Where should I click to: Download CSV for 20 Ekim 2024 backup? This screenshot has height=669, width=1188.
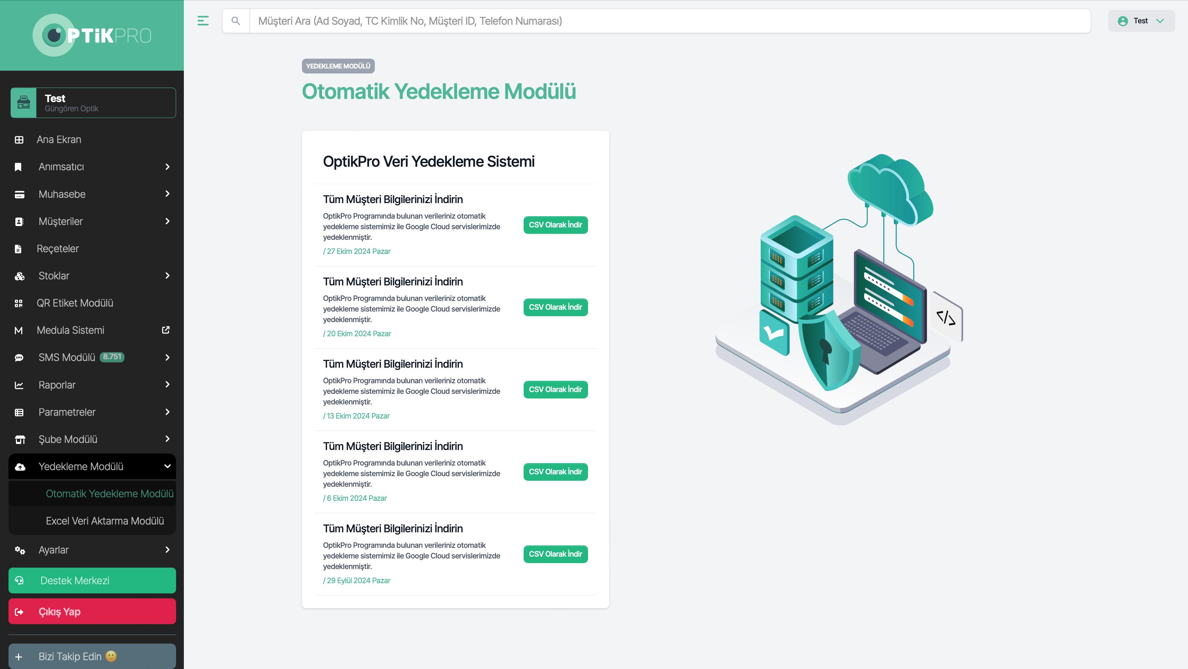coord(555,307)
